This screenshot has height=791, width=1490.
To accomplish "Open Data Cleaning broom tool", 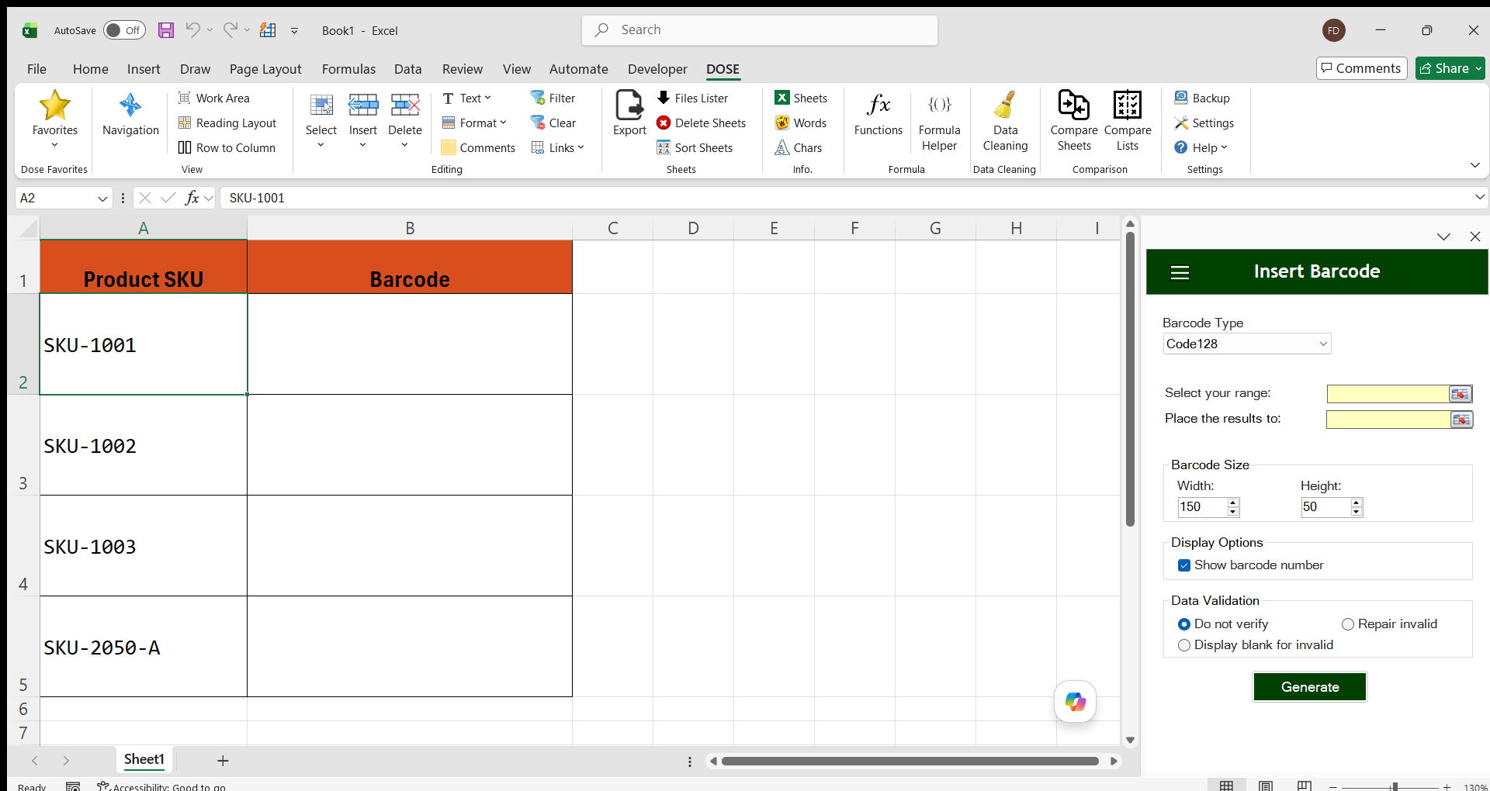I will (x=1005, y=121).
